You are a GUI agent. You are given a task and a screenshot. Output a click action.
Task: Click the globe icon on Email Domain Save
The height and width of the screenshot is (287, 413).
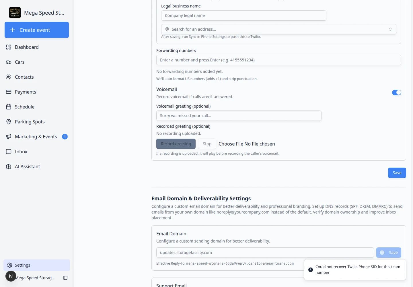click(x=382, y=253)
